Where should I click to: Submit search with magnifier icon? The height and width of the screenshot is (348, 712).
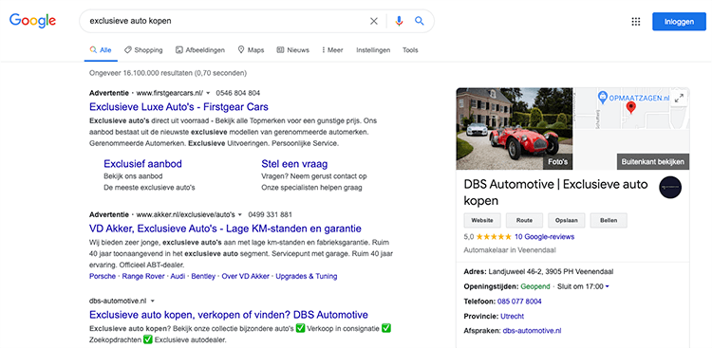(419, 21)
